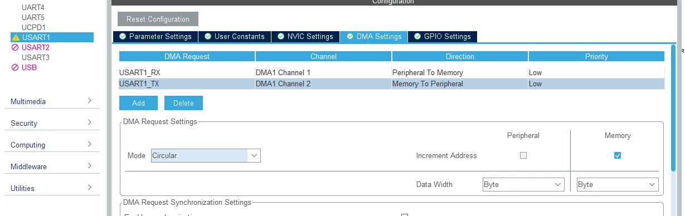Select USB peripheral entry

[x=29, y=67]
